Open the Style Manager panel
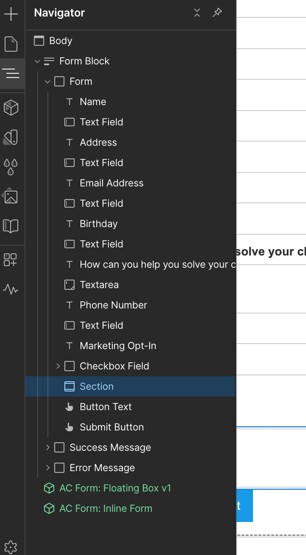Image resolution: width=306 pixels, height=555 pixels. click(x=11, y=136)
